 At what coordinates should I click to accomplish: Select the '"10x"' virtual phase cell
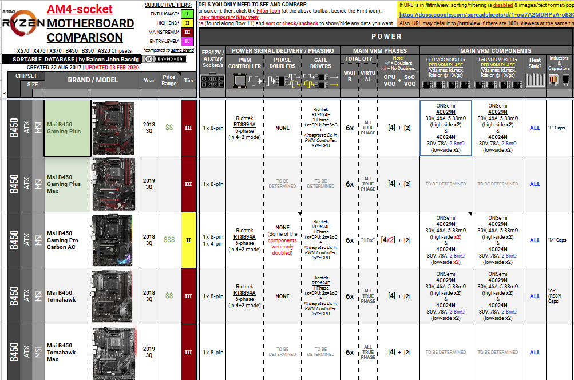pyautogui.click(x=368, y=240)
